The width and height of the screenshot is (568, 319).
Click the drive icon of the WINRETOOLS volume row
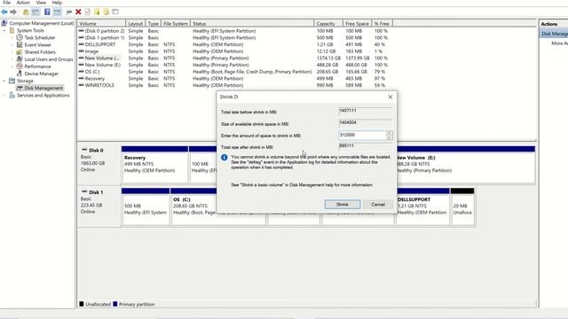click(x=81, y=85)
